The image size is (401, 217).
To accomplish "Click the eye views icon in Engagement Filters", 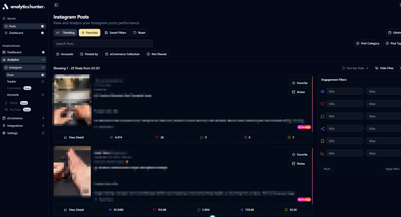I will [x=322, y=92].
